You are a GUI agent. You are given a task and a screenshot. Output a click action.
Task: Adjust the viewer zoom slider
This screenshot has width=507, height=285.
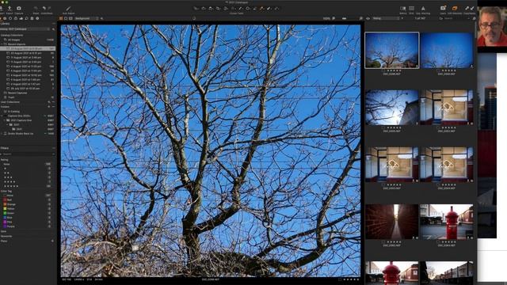click(344, 18)
